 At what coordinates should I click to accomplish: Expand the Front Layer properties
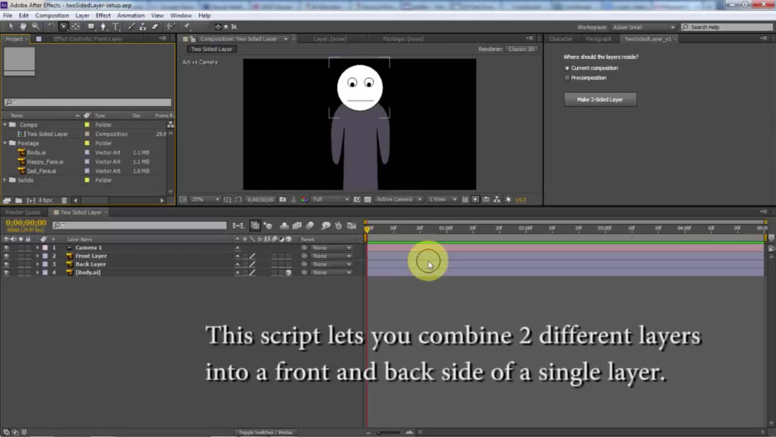click(37, 256)
